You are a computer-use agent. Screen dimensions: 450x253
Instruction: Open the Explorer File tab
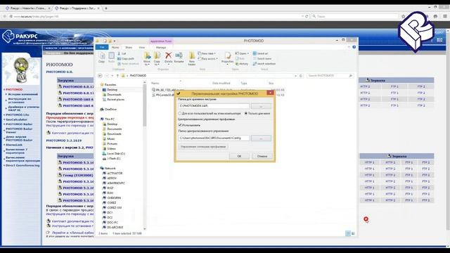[102, 47]
